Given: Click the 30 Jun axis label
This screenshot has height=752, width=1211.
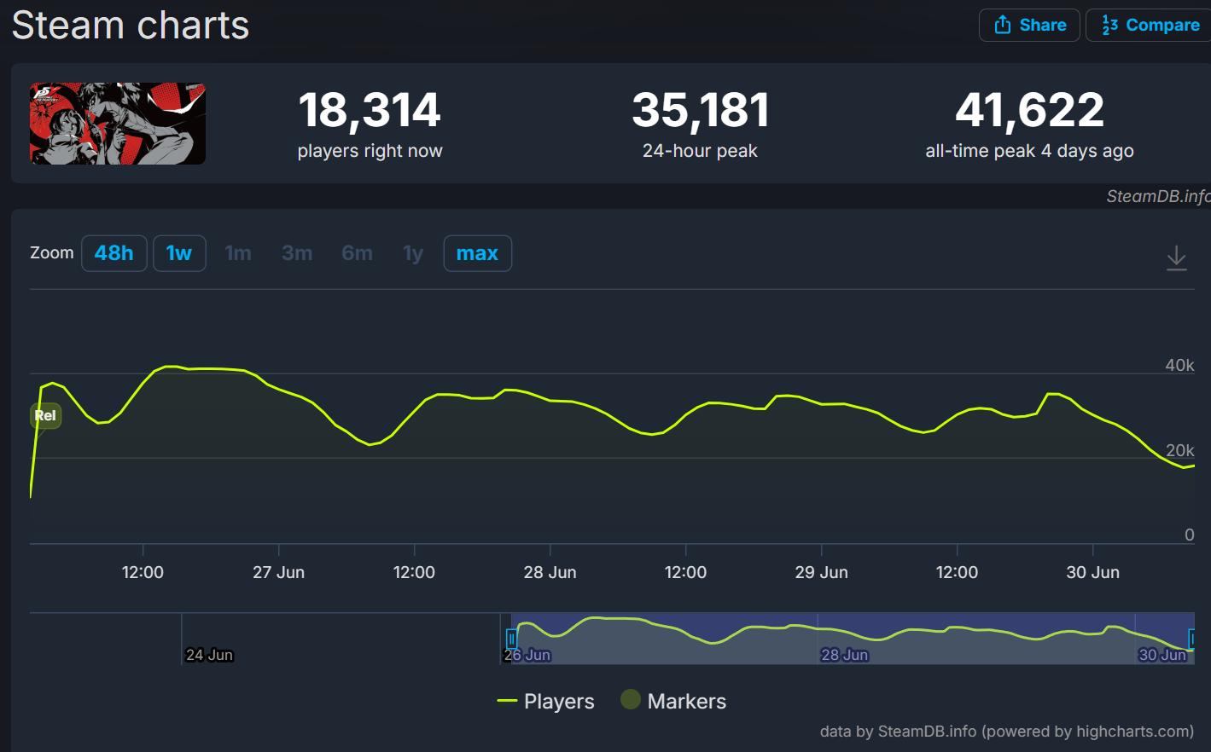Looking at the screenshot, I should [1092, 572].
